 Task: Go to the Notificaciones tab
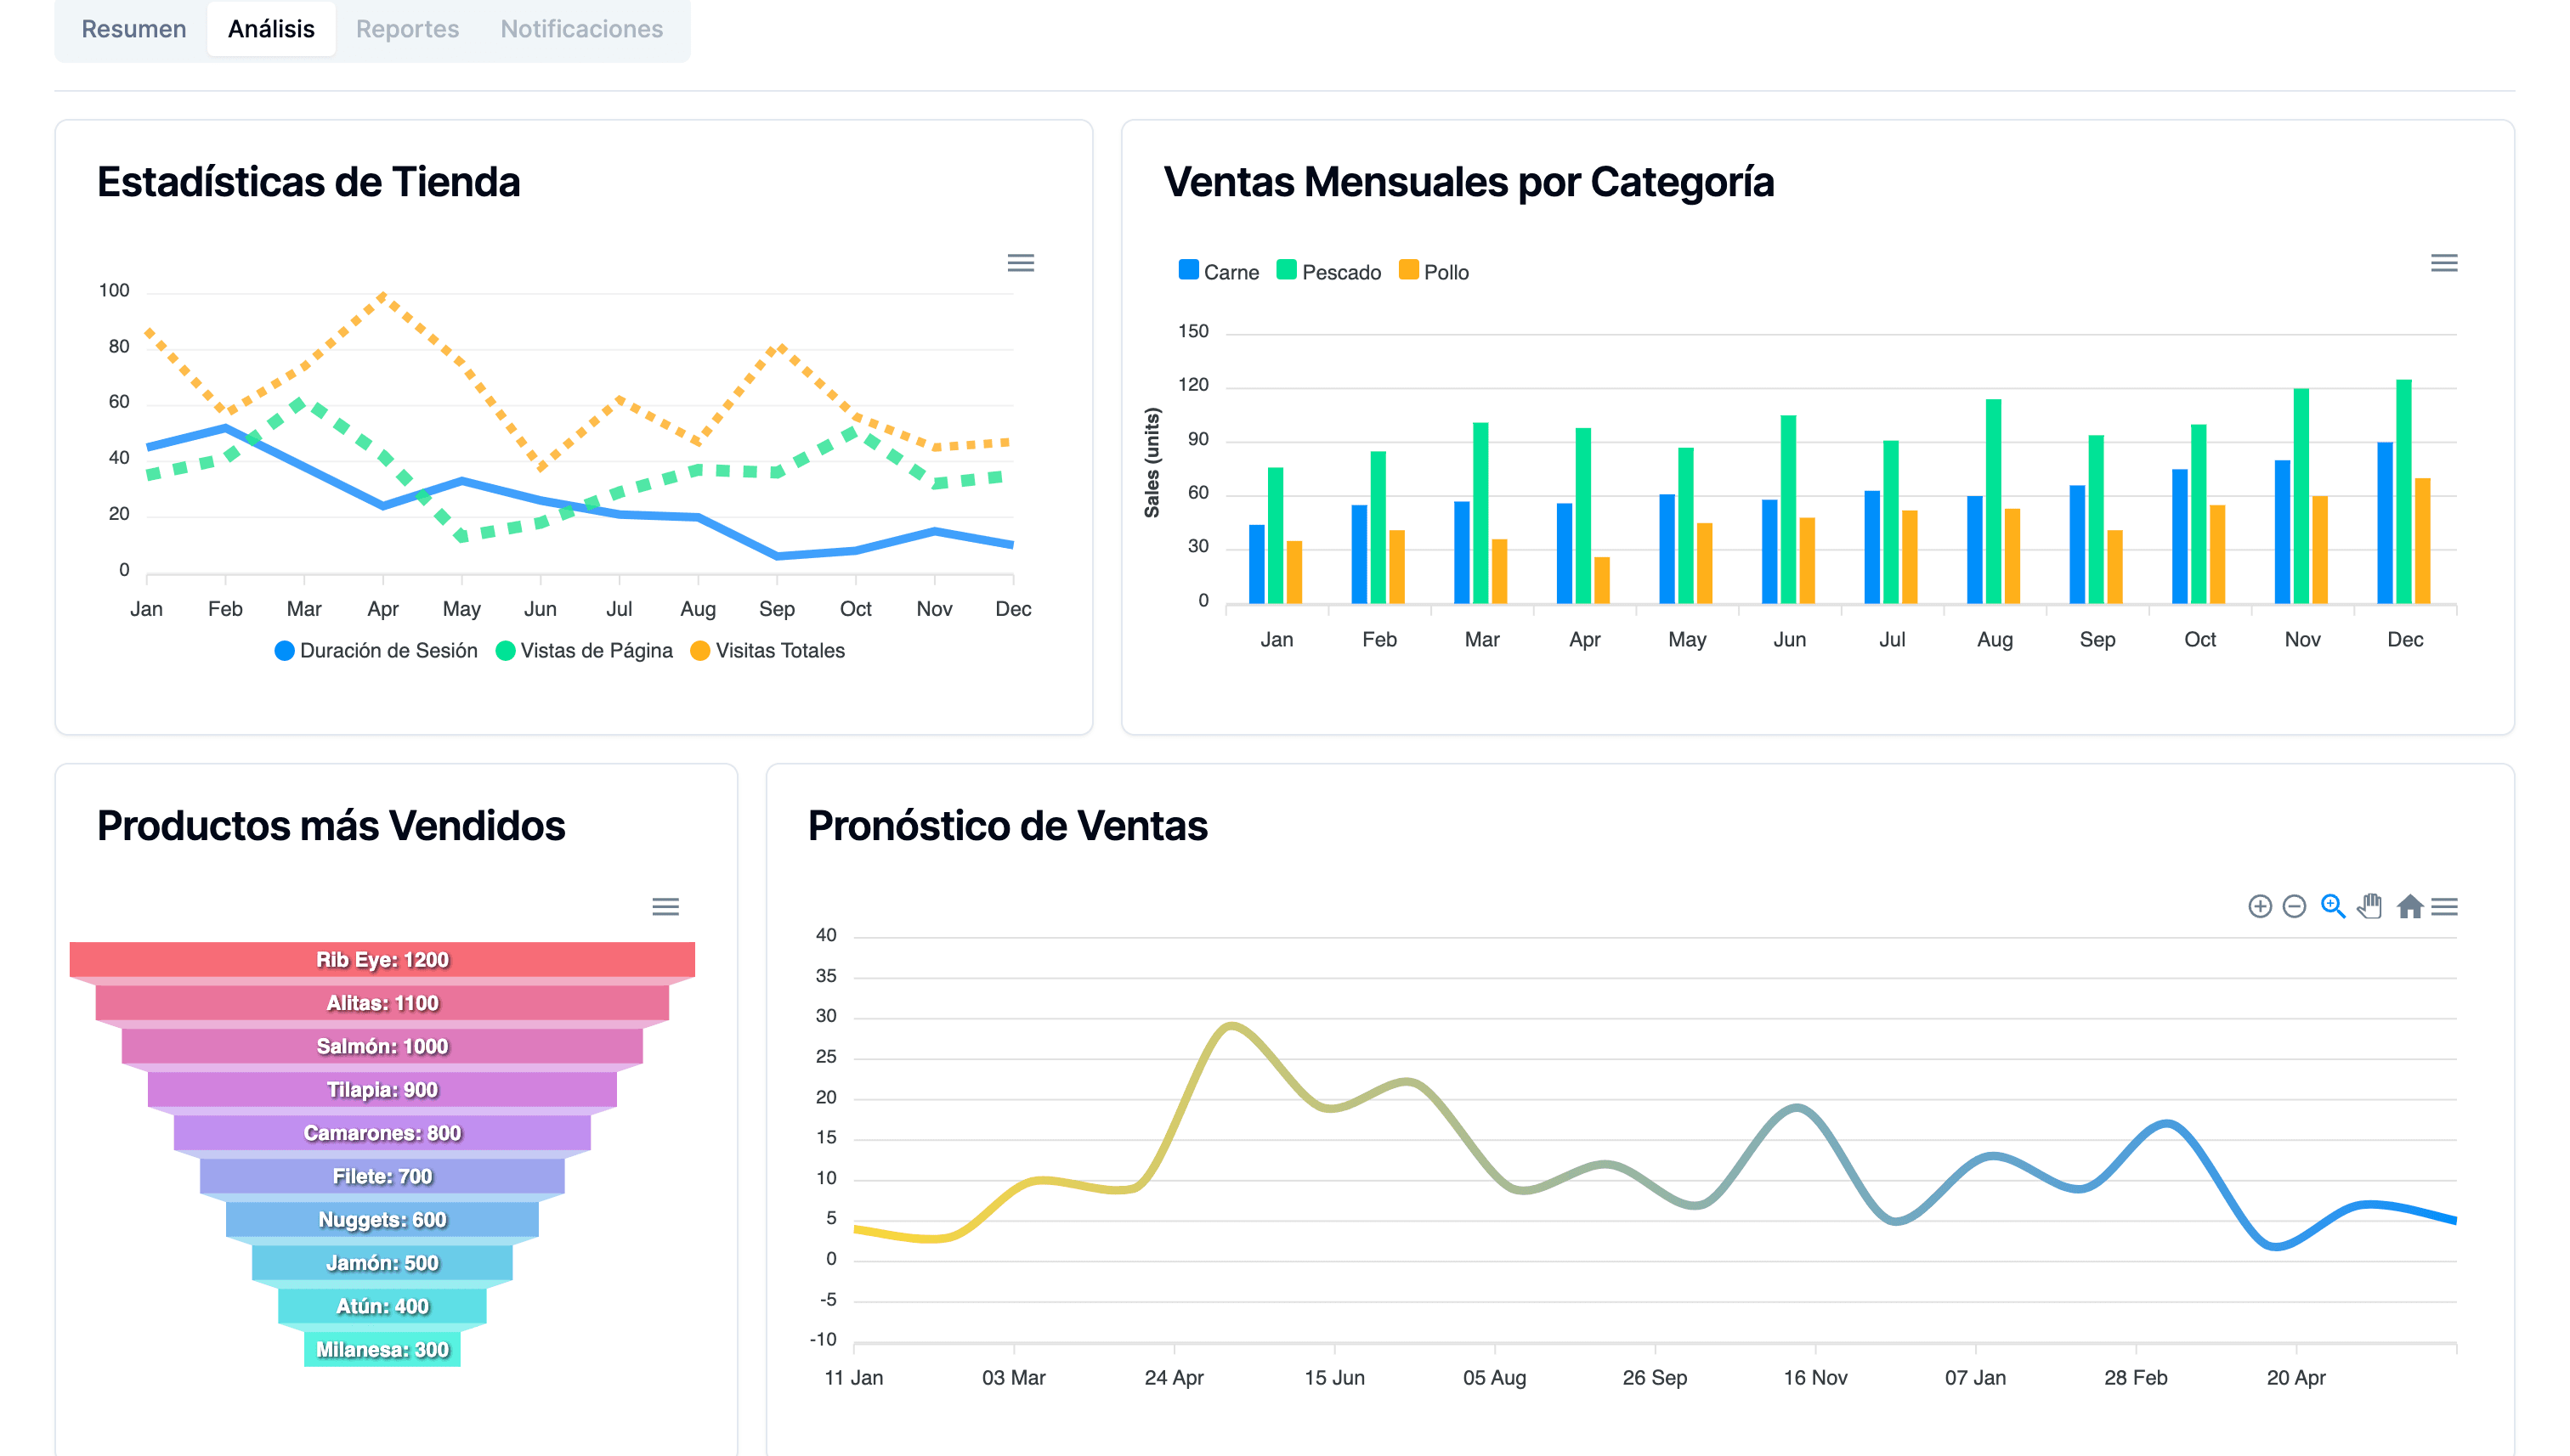pyautogui.click(x=581, y=29)
